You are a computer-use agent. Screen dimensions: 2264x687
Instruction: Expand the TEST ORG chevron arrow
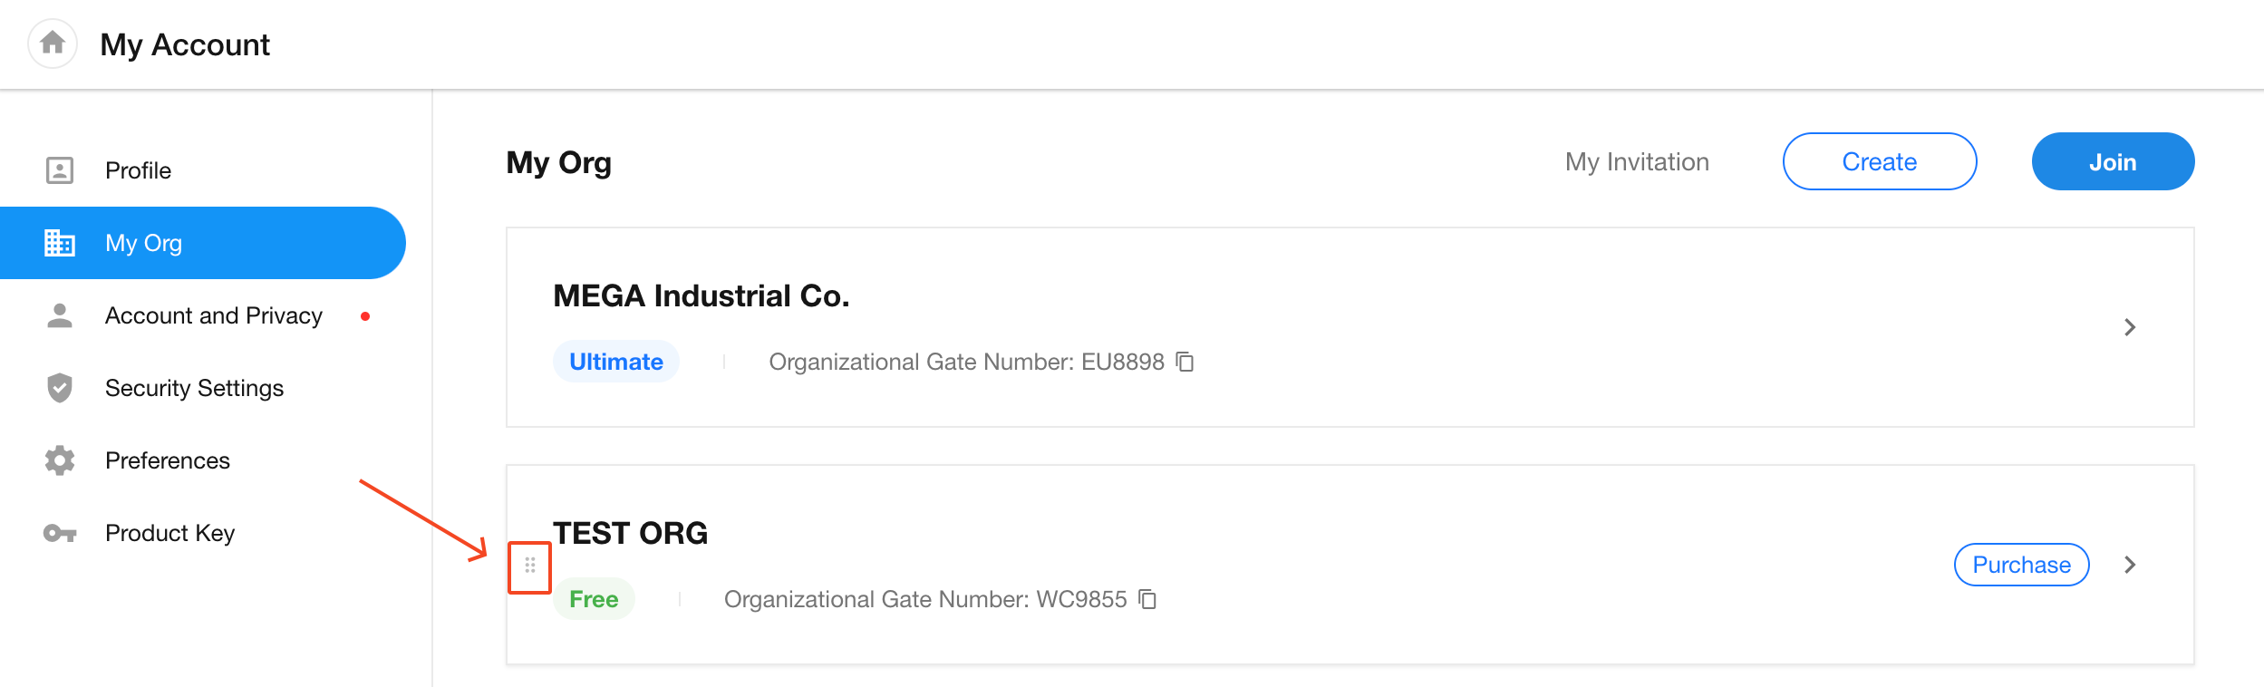2130,565
